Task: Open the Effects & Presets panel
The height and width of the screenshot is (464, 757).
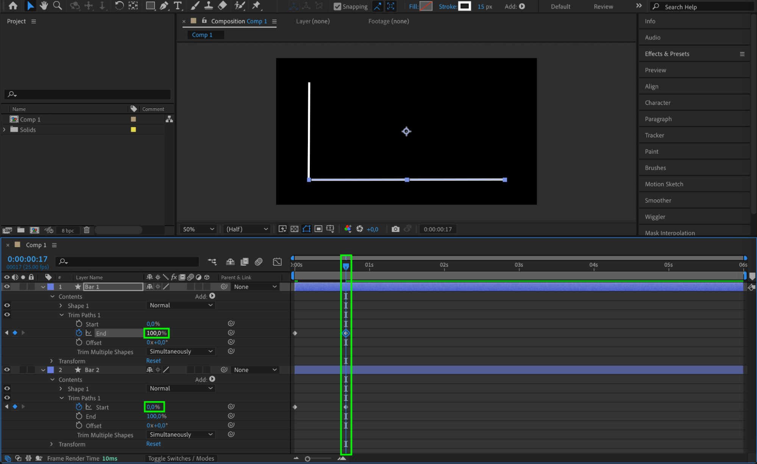Action: coord(667,54)
